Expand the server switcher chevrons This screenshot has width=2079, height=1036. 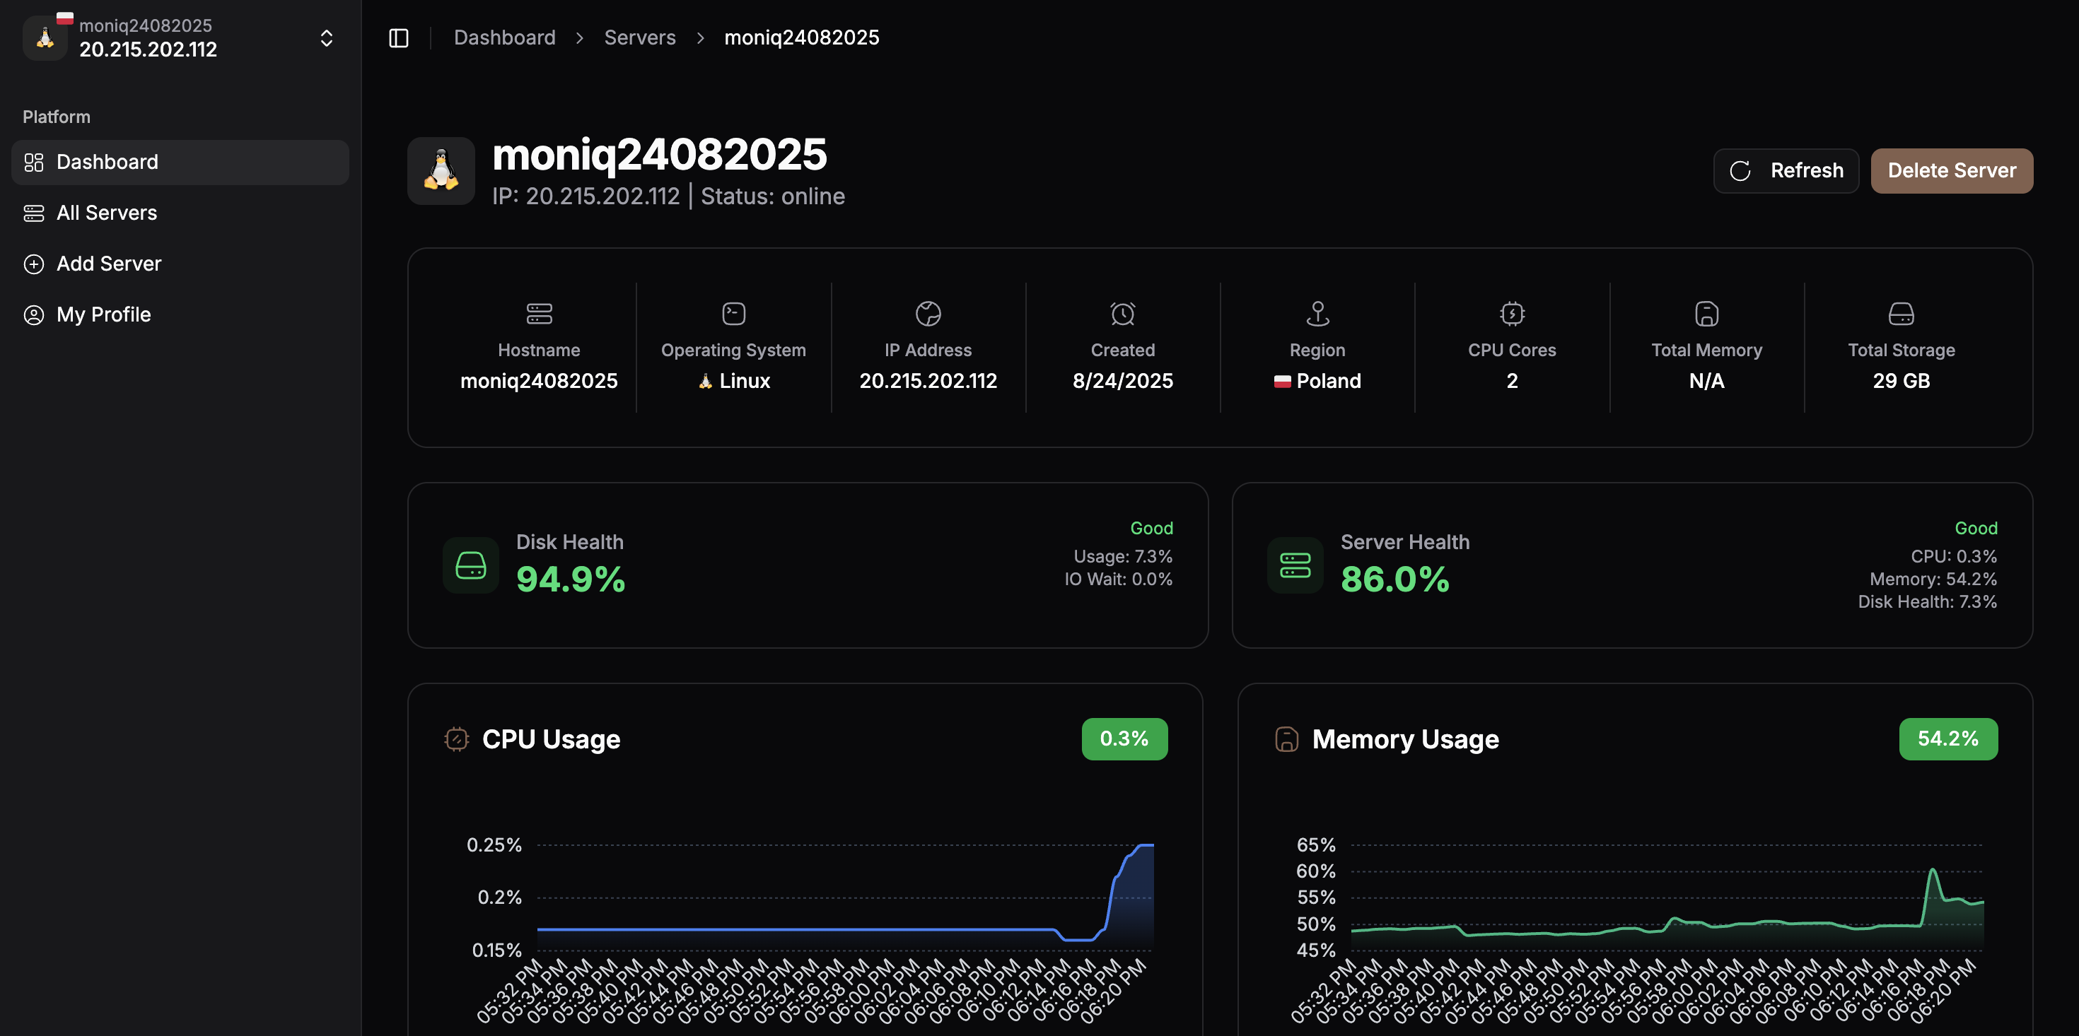pos(326,38)
